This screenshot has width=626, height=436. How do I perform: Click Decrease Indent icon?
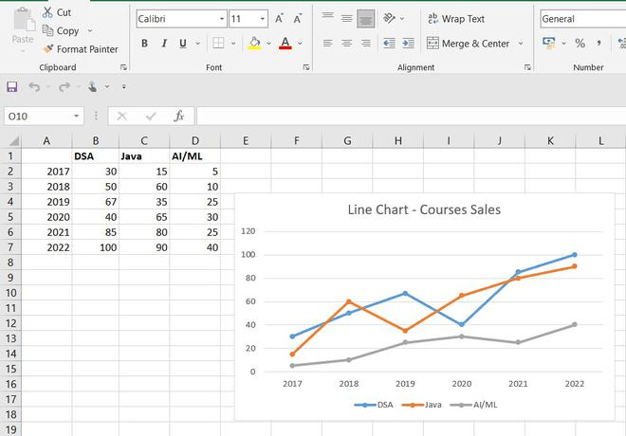coord(389,43)
